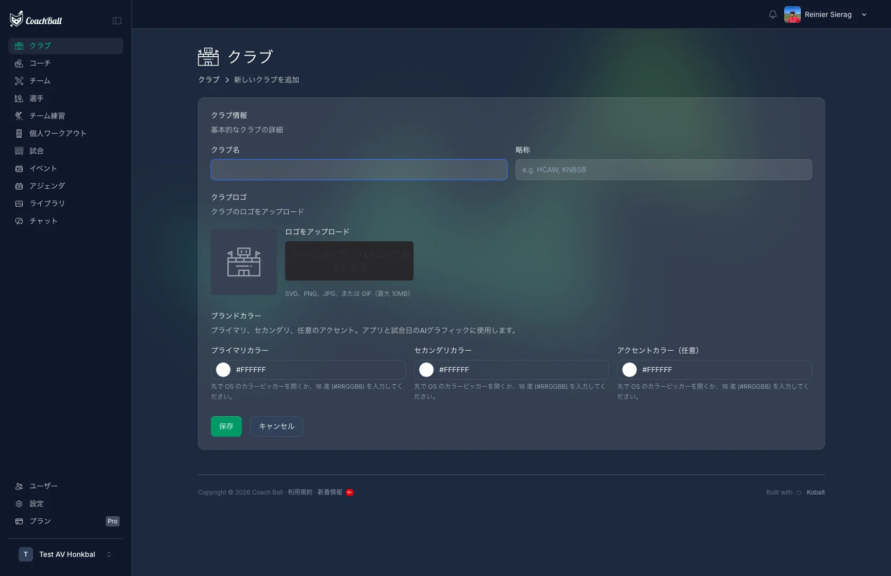The height and width of the screenshot is (576, 891).
Task: Collapse the sidebar panel toggle
Action: [117, 21]
